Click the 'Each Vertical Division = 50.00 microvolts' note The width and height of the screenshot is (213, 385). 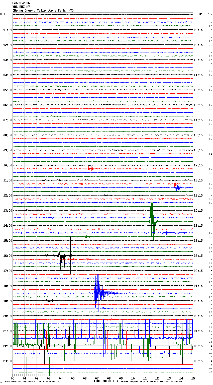click(x=32, y=381)
